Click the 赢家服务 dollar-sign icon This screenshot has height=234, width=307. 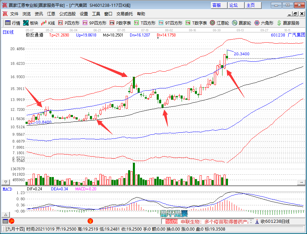[x=288, y=23]
